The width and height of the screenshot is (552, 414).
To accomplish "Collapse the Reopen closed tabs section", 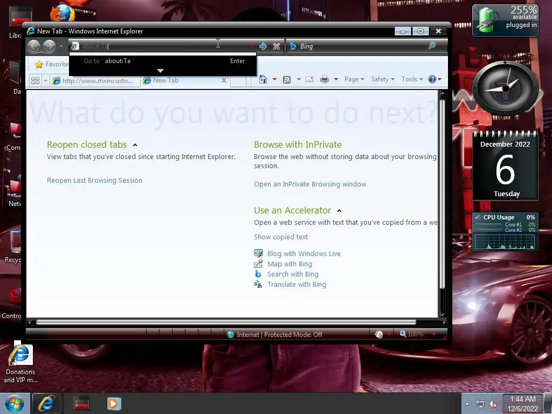I will point(135,145).
